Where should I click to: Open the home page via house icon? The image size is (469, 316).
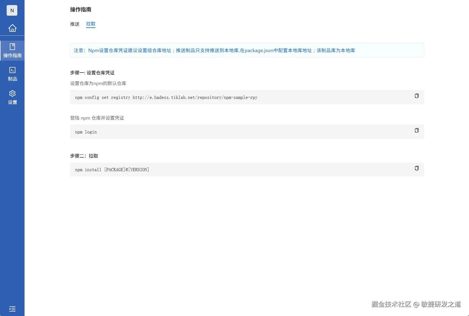[x=12, y=28]
